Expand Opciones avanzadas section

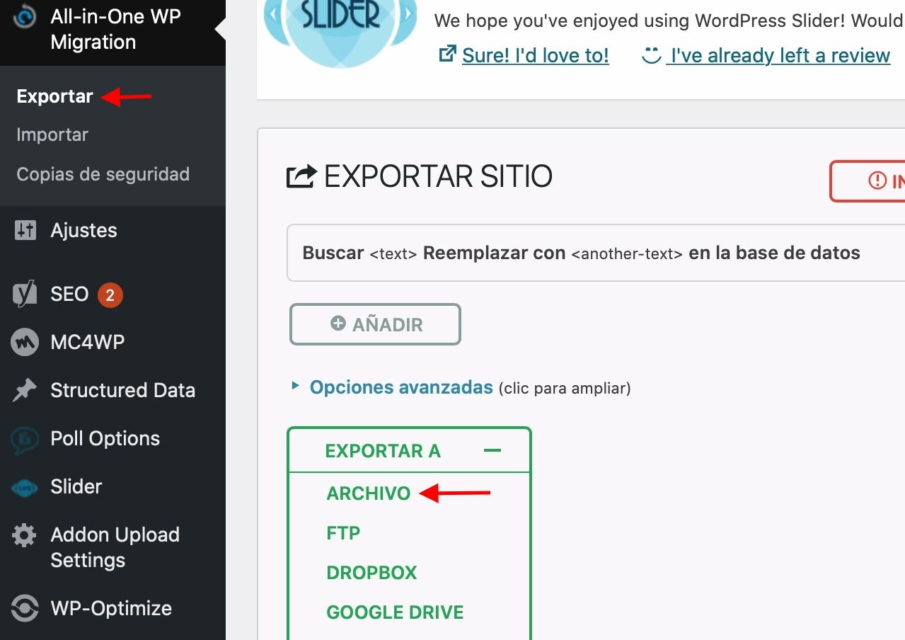pos(401,387)
